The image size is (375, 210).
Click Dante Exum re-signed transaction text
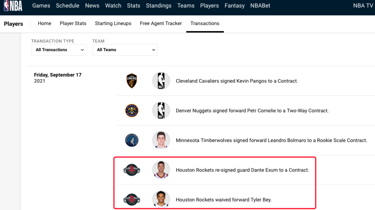point(242,170)
